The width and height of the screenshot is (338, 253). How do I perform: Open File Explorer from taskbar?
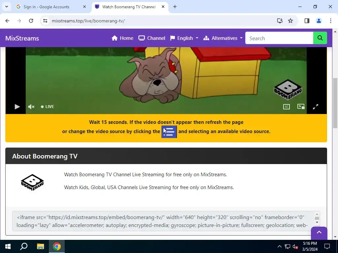point(40,246)
